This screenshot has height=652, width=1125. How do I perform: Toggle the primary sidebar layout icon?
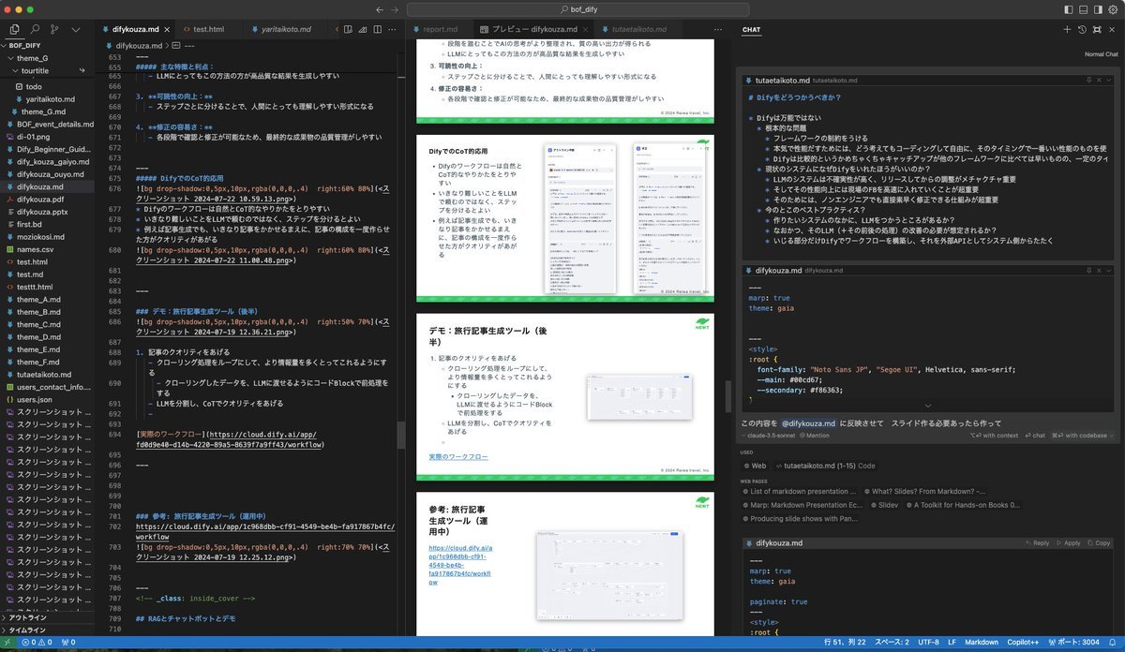click(x=1070, y=9)
